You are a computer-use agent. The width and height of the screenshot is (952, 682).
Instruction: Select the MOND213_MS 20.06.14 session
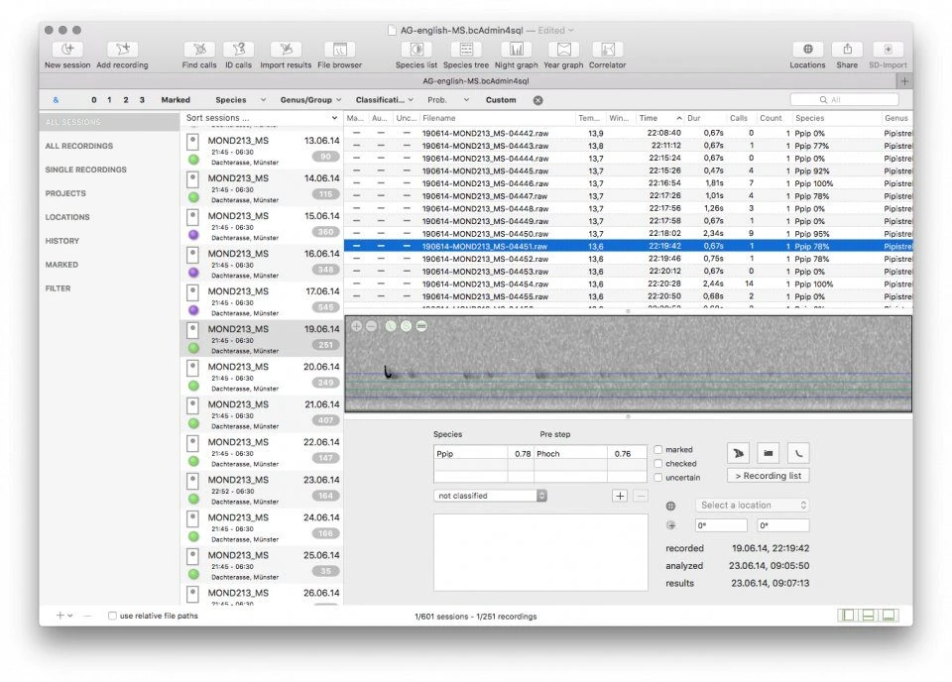click(263, 375)
